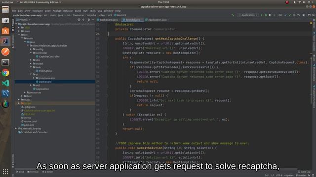Click the IntelliJ IDEA dock icon
Screen dimensions: 316x177
pyautogui.click(x=5, y=41)
